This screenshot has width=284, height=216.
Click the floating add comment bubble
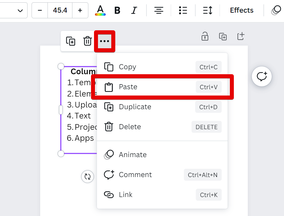coord(262,77)
